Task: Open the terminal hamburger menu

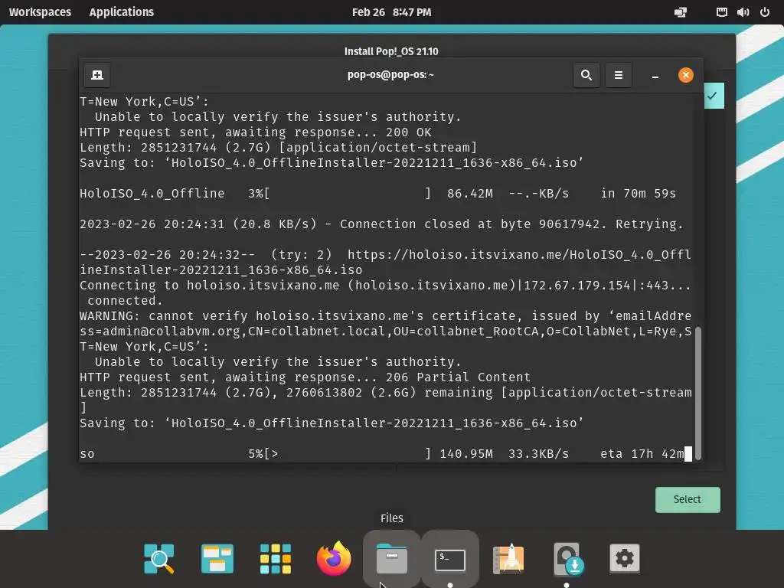Action: coord(619,75)
